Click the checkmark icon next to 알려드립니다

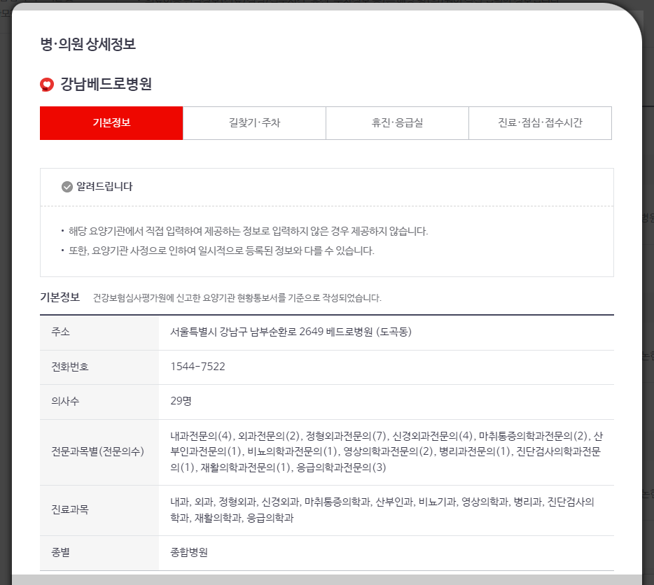pos(67,187)
